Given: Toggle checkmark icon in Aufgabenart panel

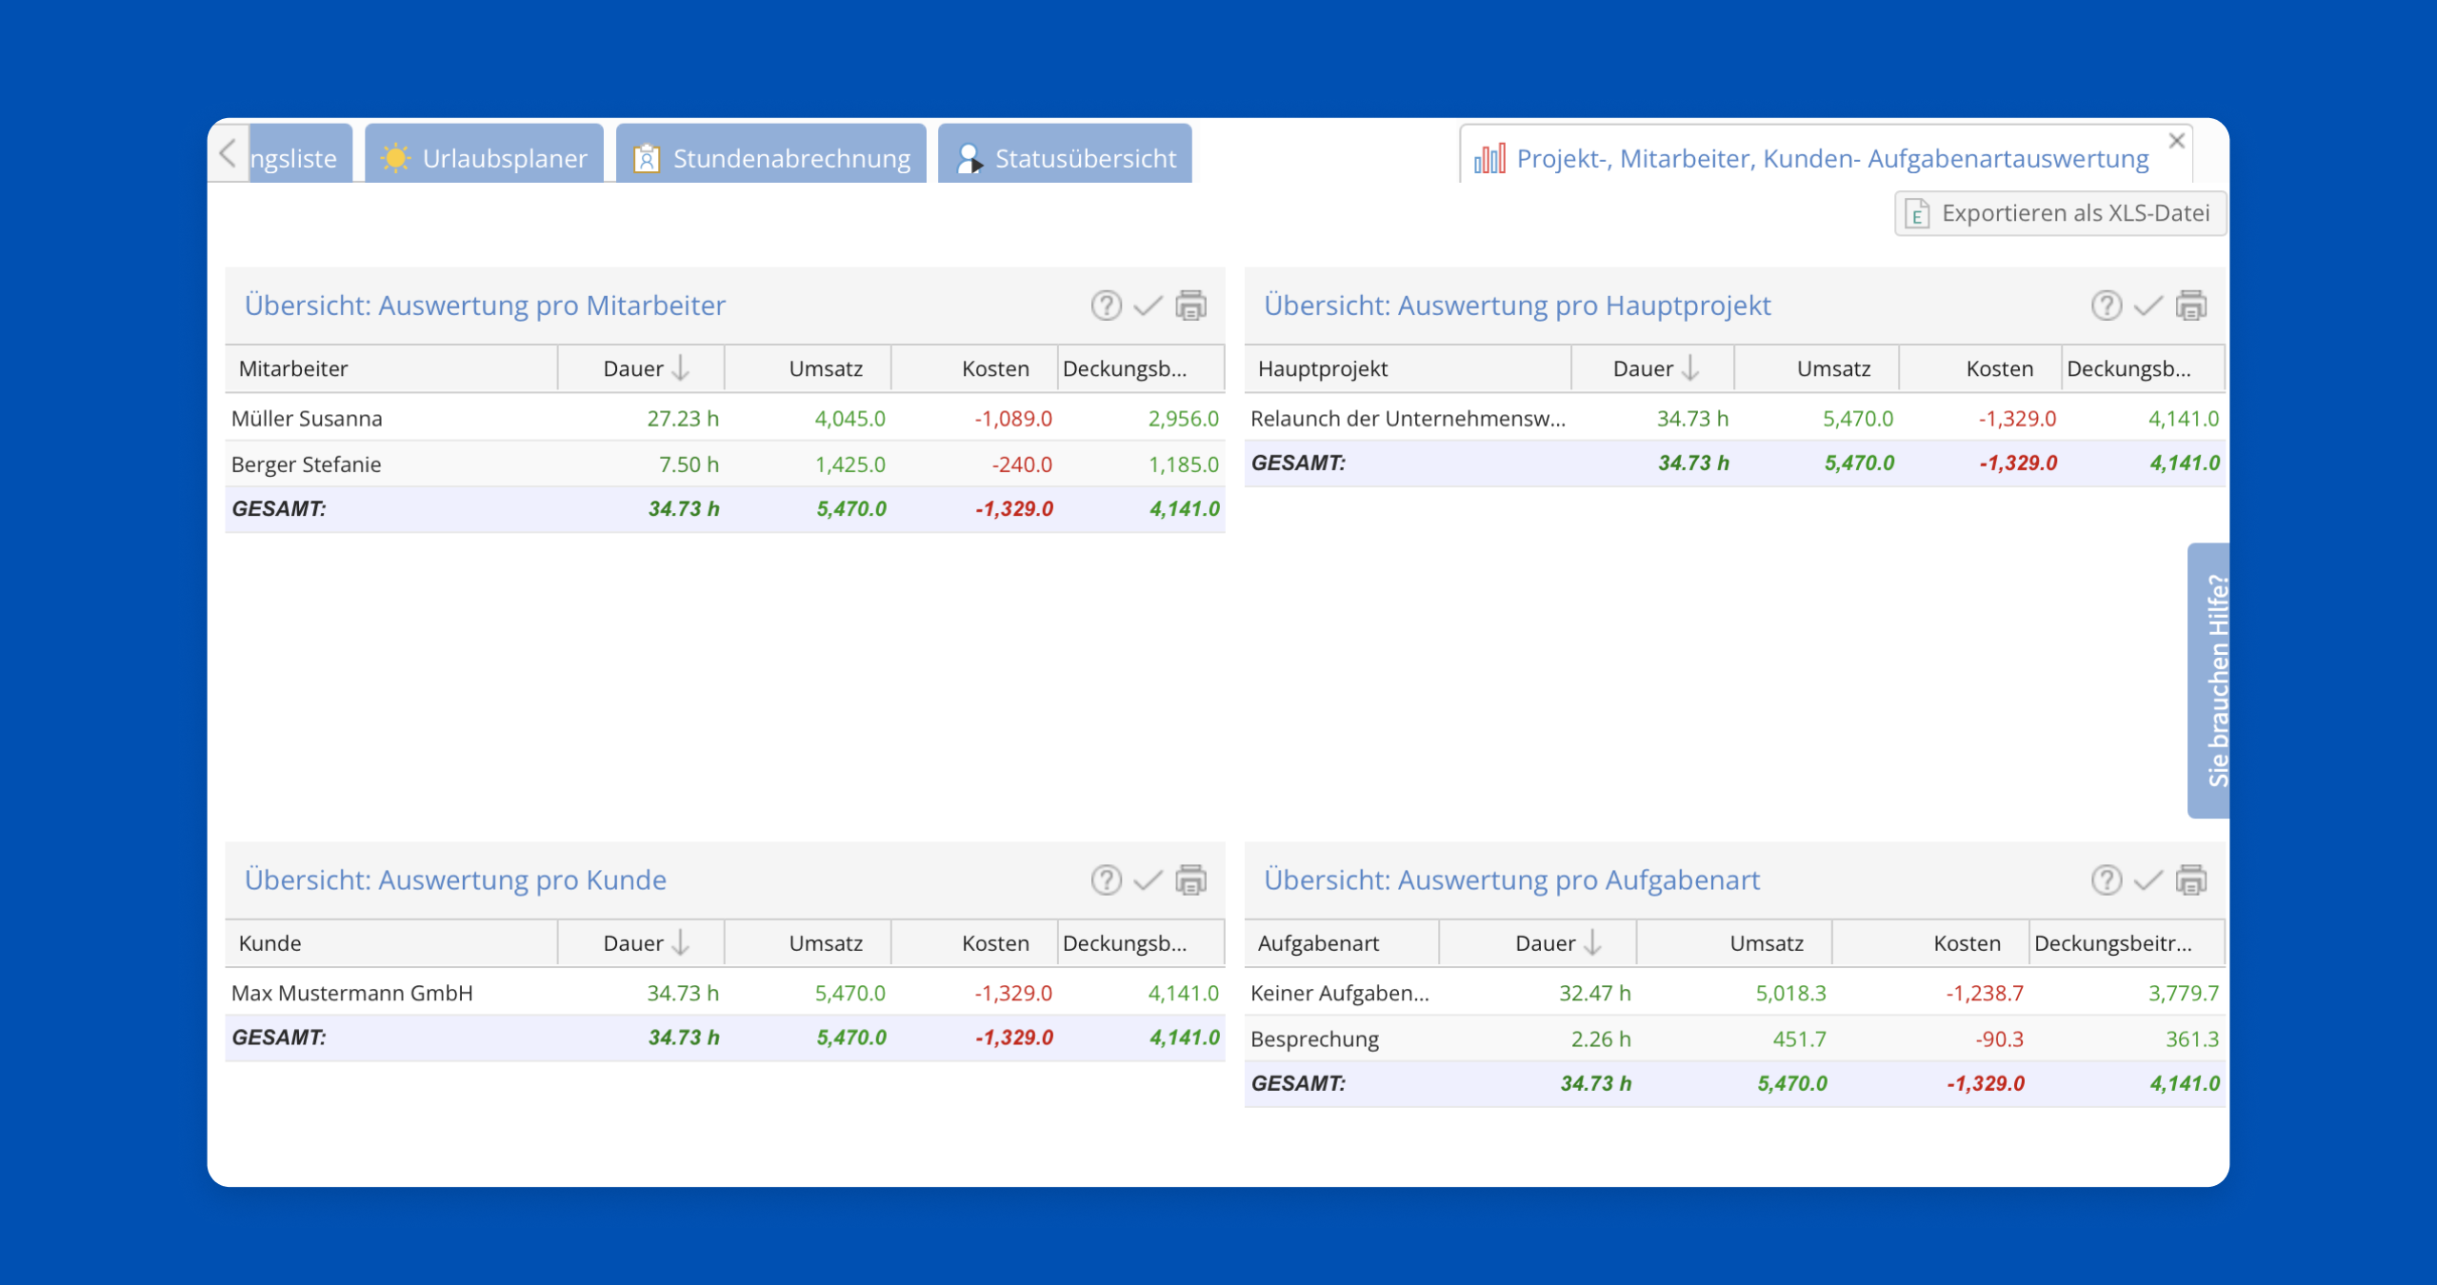Looking at the screenshot, I should (x=2147, y=880).
